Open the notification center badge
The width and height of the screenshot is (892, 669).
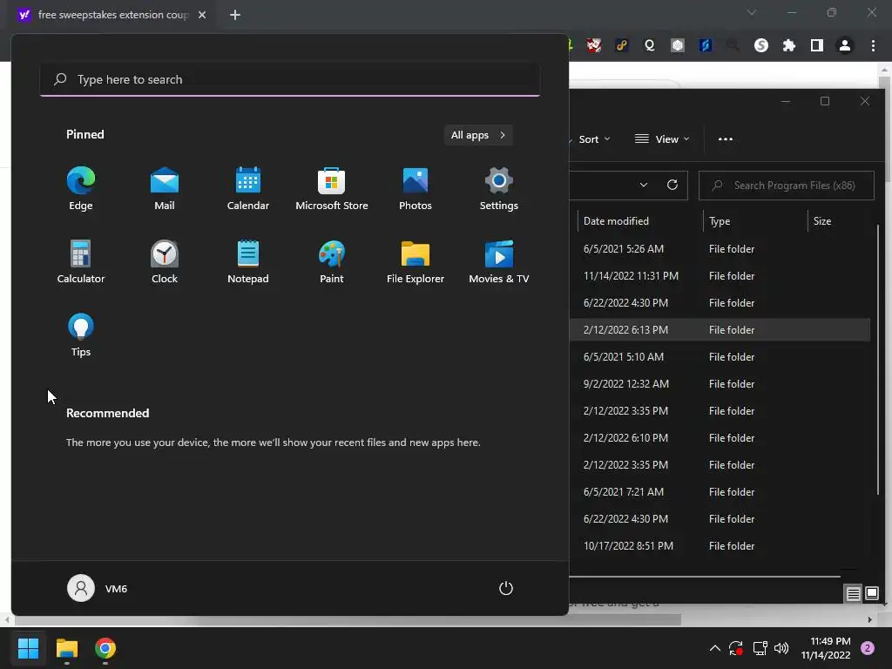868,648
